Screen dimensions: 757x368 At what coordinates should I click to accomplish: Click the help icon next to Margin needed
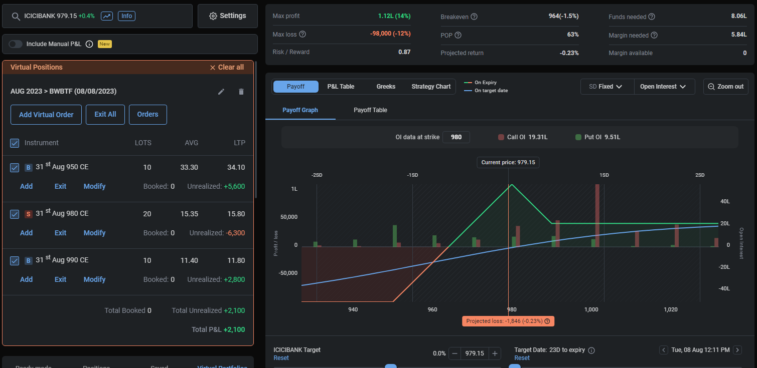(654, 35)
